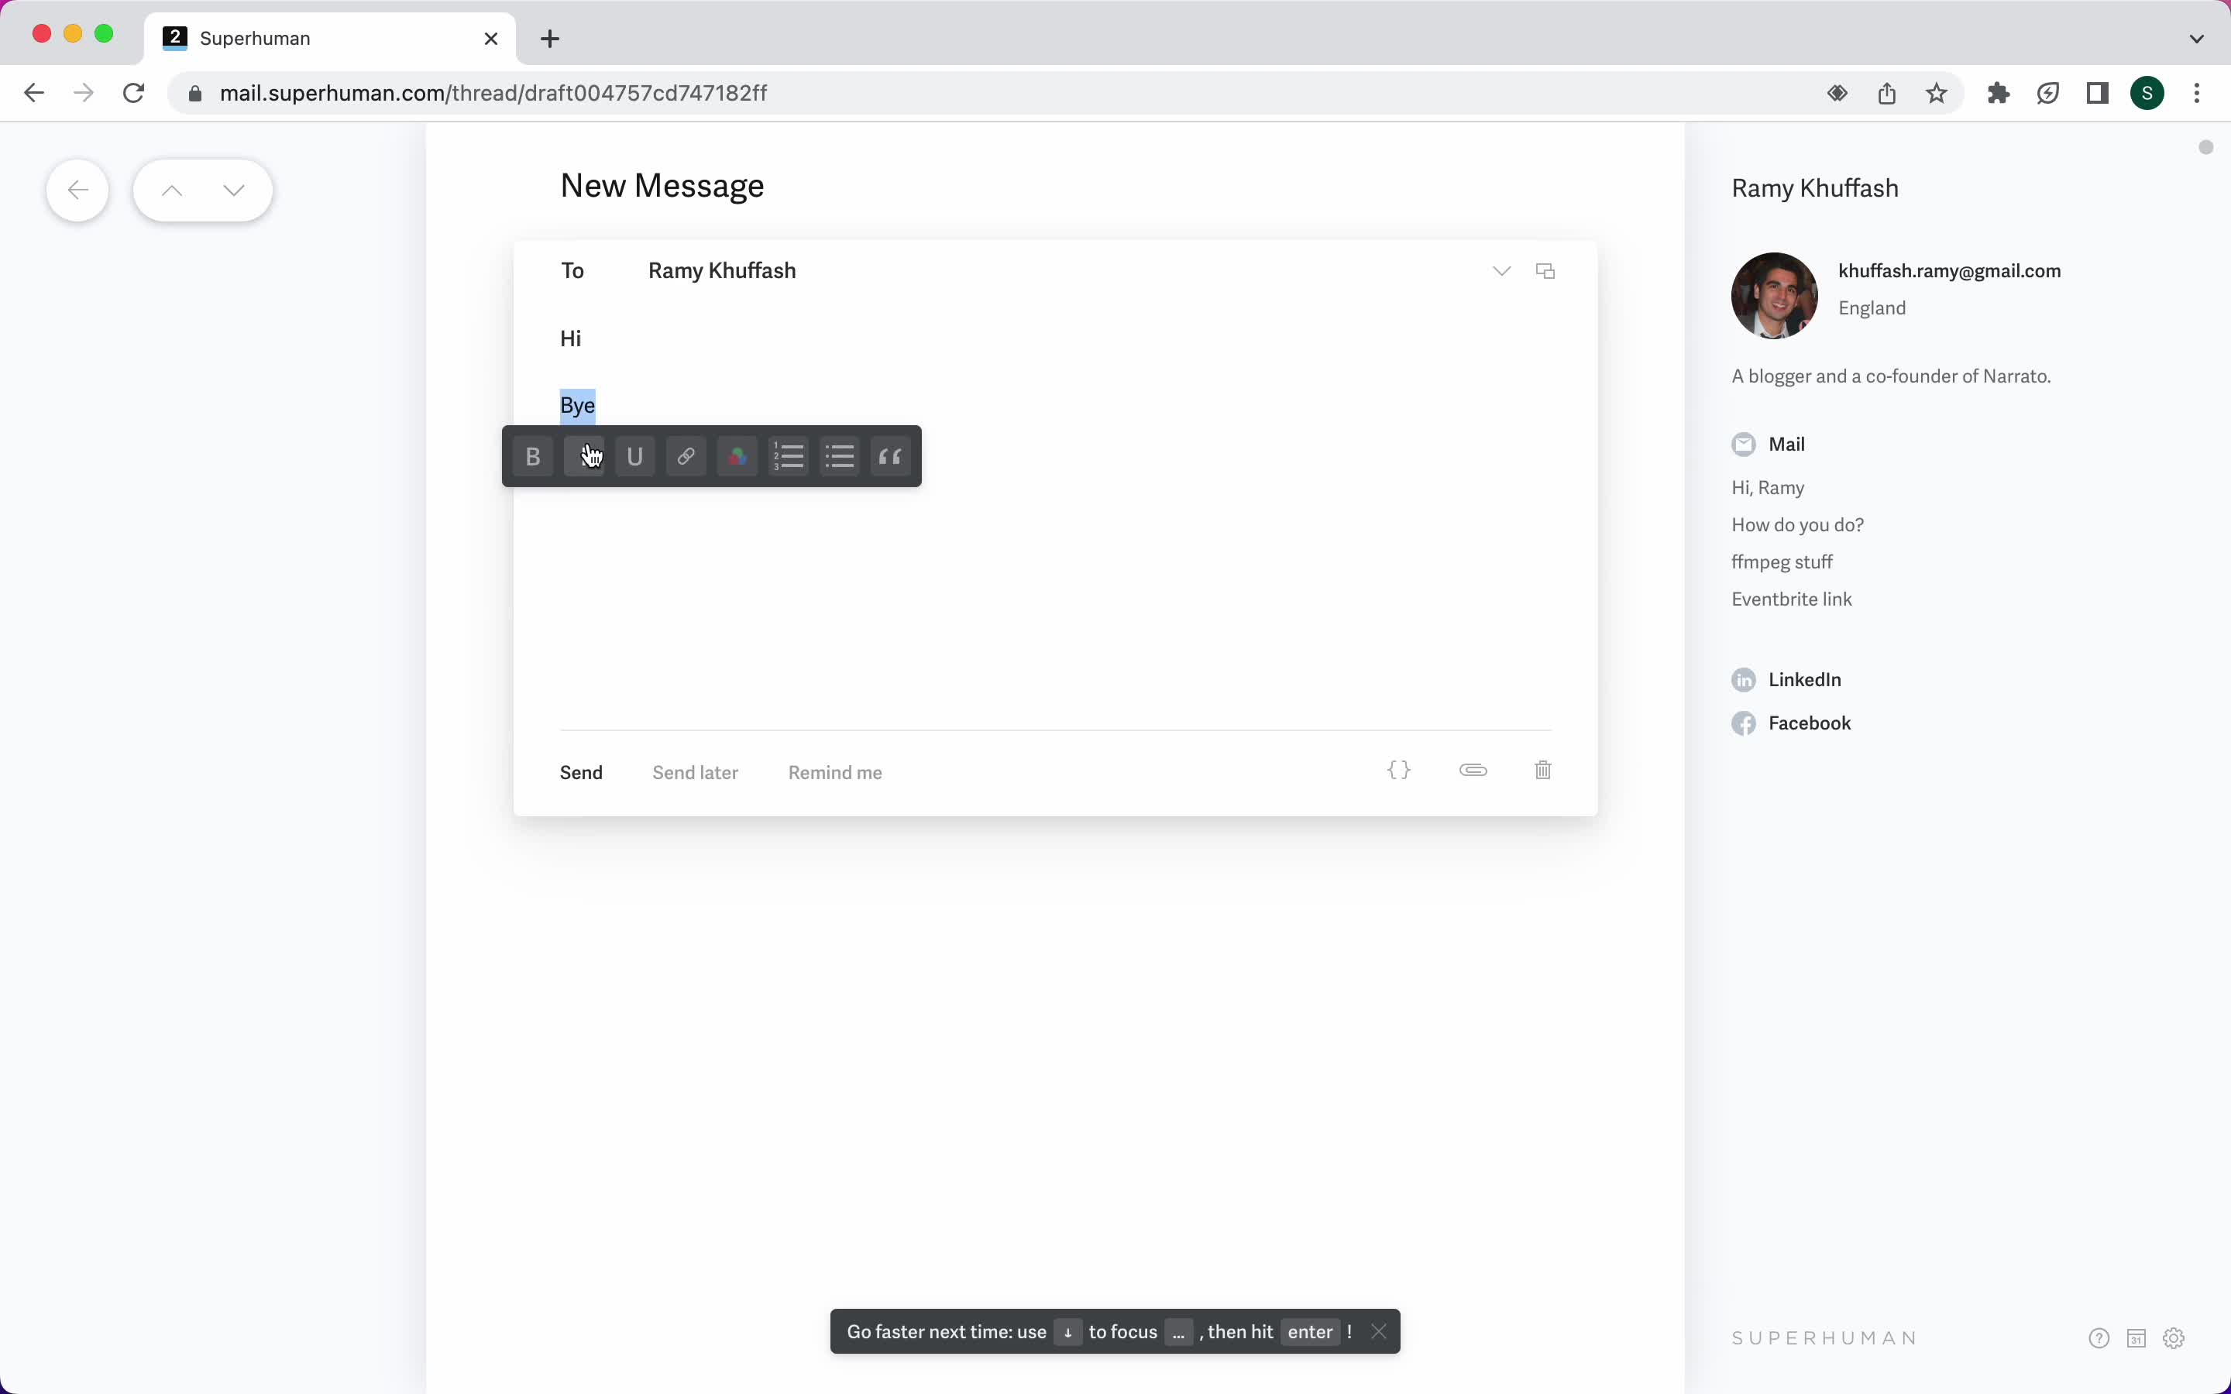This screenshot has height=1394, width=2231.
Task: Click Send to deliver email
Action: (x=582, y=771)
